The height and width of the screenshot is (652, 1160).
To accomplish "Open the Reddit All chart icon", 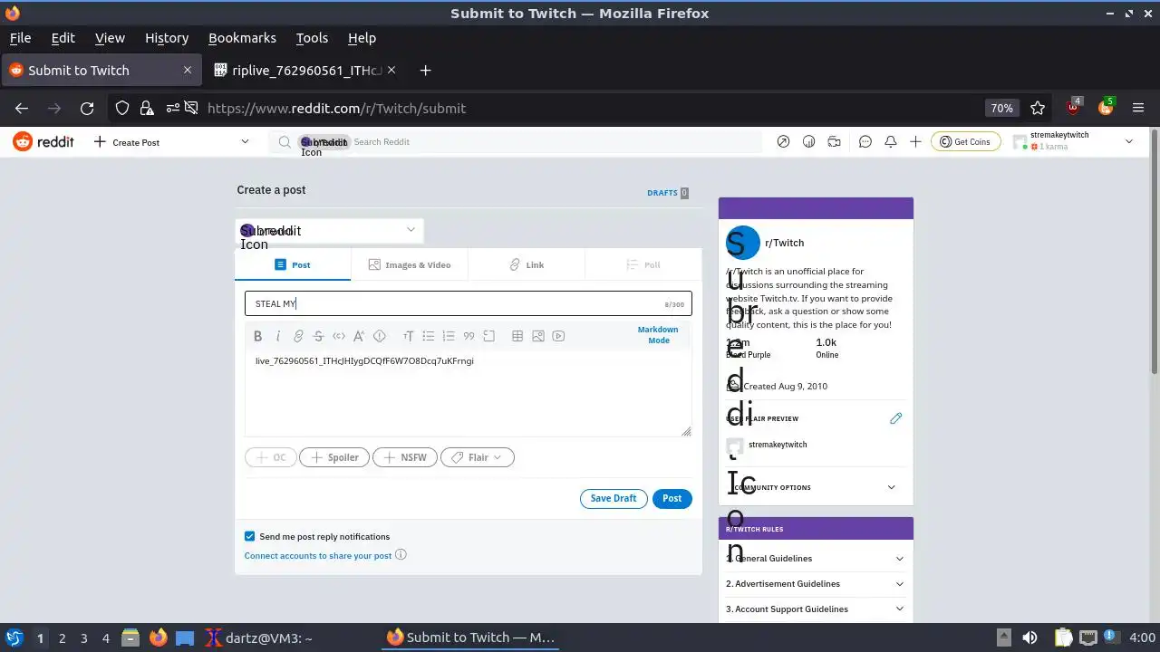I will (809, 142).
